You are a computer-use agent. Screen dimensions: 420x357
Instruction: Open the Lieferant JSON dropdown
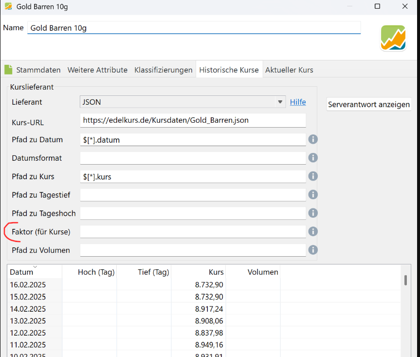coord(183,102)
